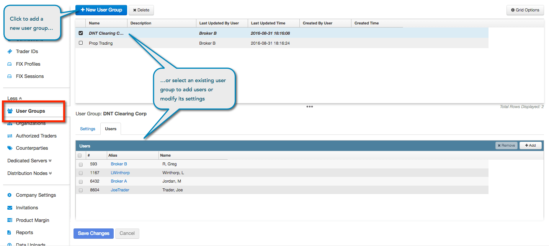549x246 pixels.
Task: Open FIX Sessions page
Action: [30, 76]
